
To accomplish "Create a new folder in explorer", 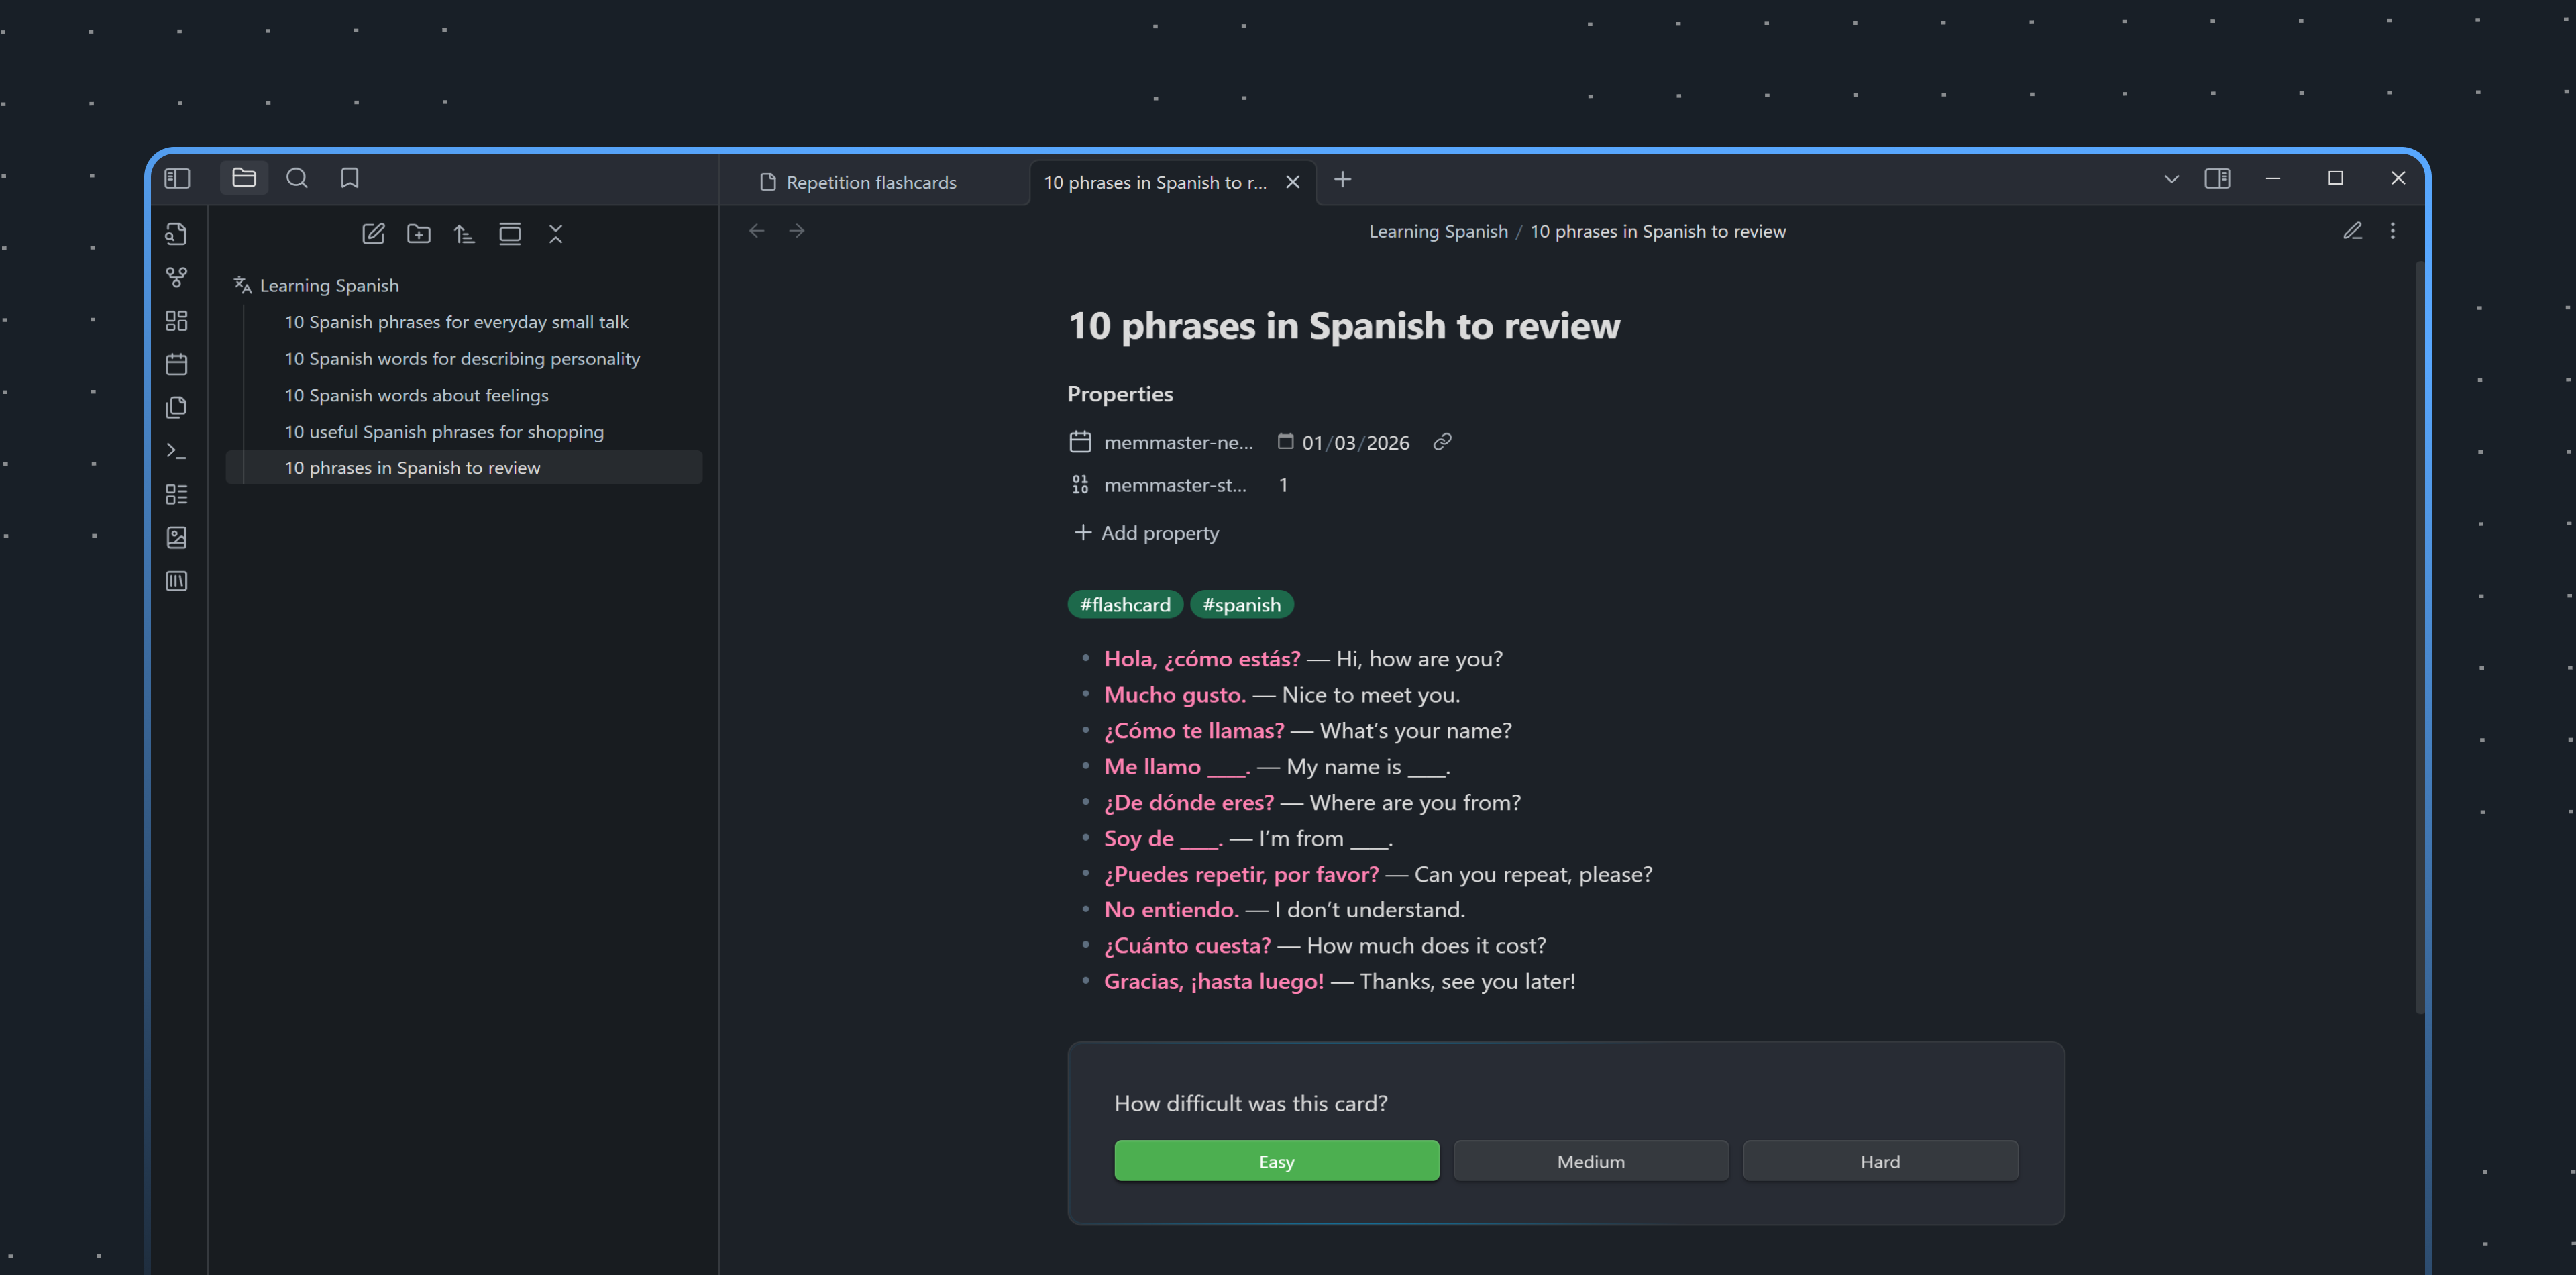I will pyautogui.click(x=419, y=234).
